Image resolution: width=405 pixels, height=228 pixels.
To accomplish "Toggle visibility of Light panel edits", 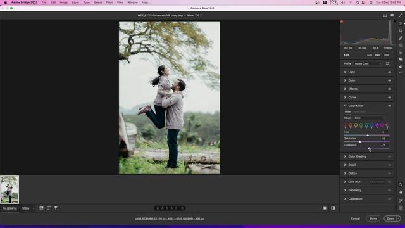I will (x=390, y=72).
